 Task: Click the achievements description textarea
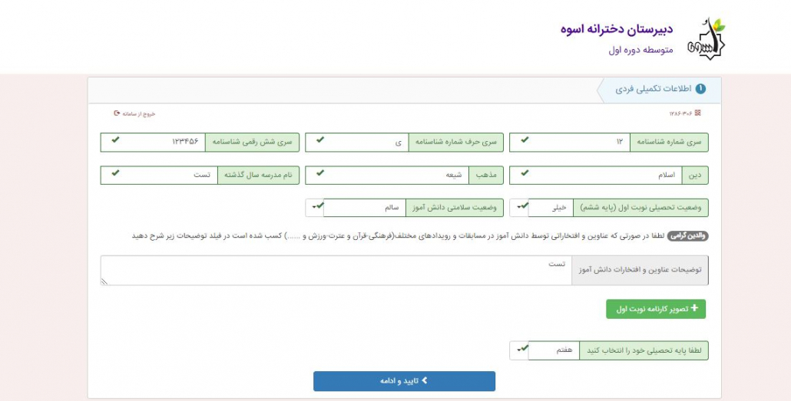[x=336, y=271]
